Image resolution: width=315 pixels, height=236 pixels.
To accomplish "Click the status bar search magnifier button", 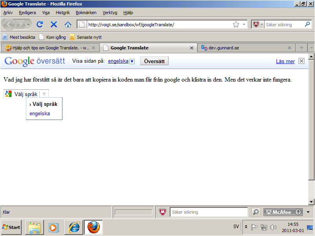I will tap(256, 212).
